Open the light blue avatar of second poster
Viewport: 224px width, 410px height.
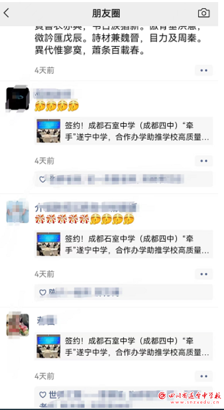point(17,212)
